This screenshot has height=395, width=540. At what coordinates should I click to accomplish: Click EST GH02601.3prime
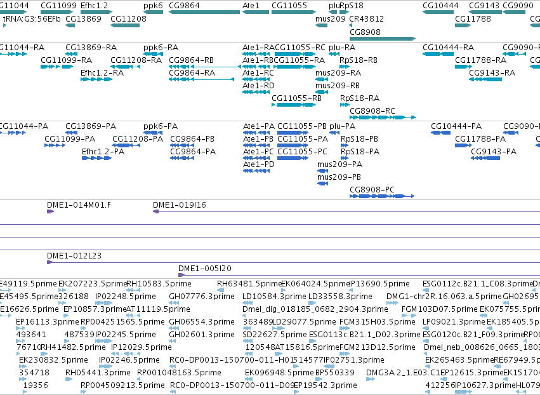click(172, 341)
